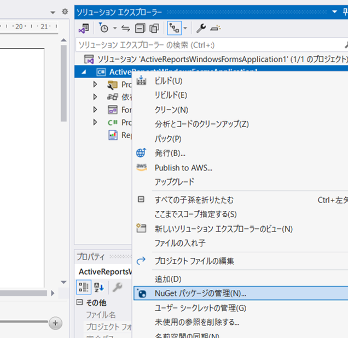
Task: Click the zoom in plus button
Action: [x=55, y=323]
